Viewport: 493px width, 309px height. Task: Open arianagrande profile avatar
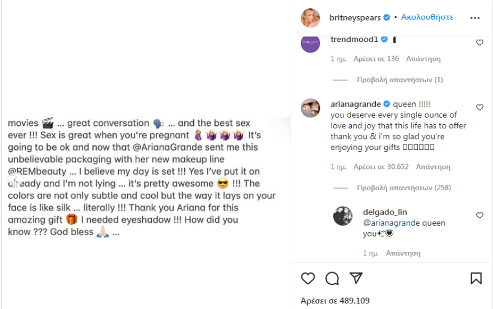pyautogui.click(x=311, y=107)
